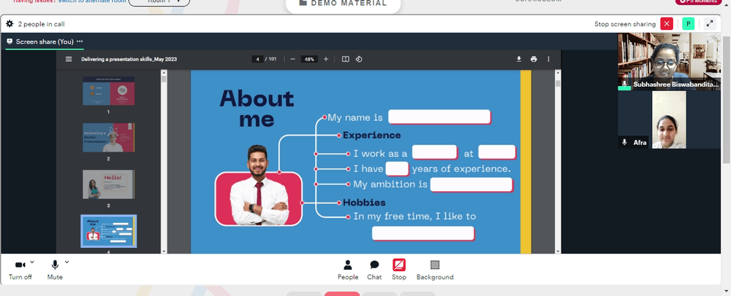Select slide thumbnail 4 About me

[x=109, y=231]
